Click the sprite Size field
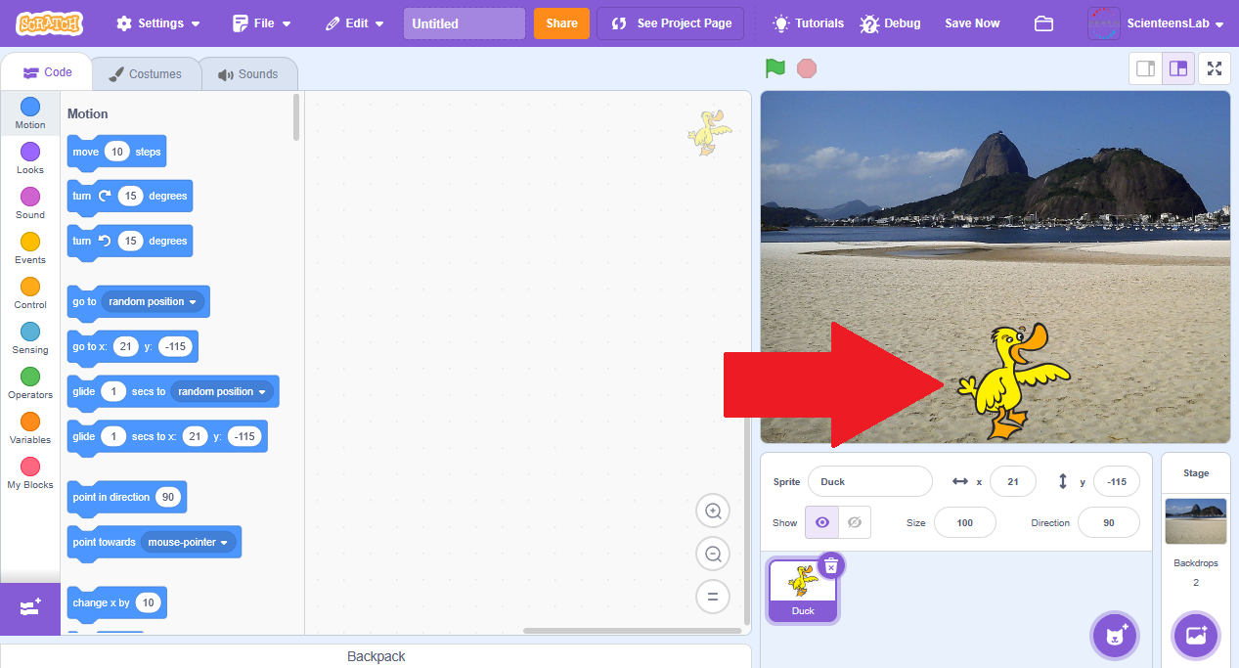Viewport: 1239px width, 668px height. pos(965,522)
